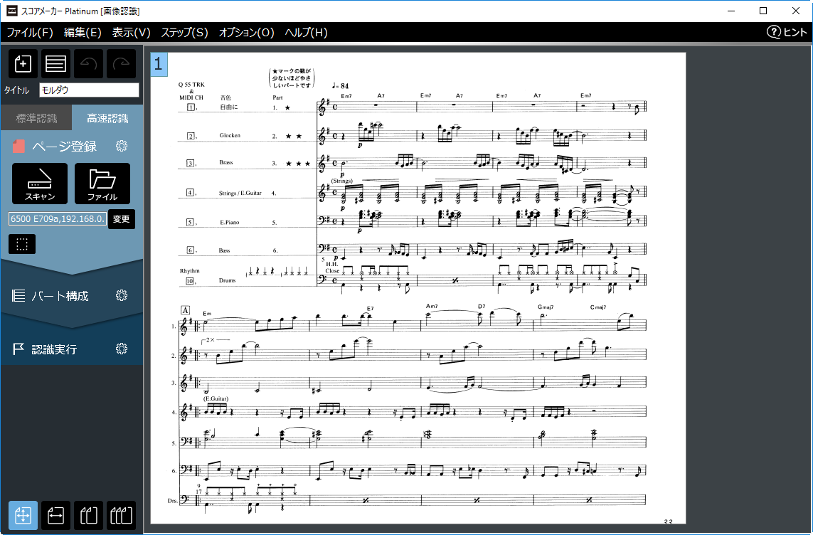Click the redo arrow icon
The width and height of the screenshot is (813, 535).
click(x=122, y=64)
